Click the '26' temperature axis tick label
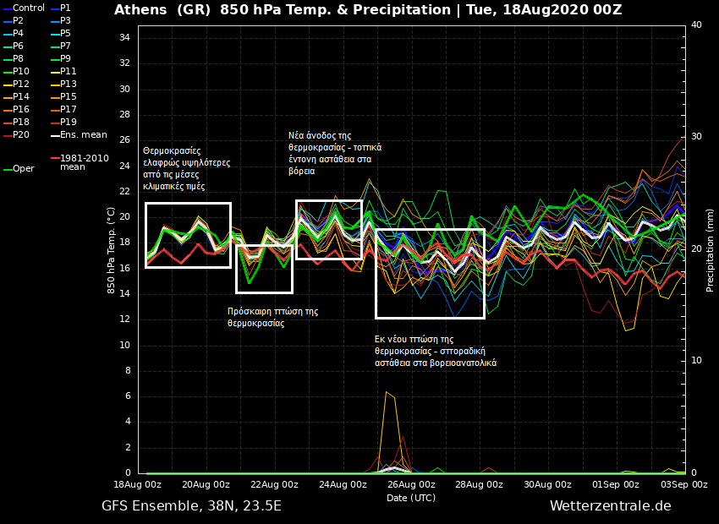This screenshot has width=719, height=524. [x=124, y=139]
